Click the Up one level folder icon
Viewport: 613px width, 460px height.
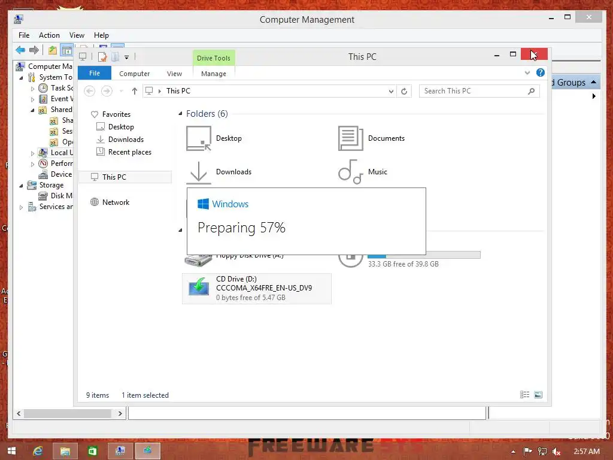tap(53, 50)
